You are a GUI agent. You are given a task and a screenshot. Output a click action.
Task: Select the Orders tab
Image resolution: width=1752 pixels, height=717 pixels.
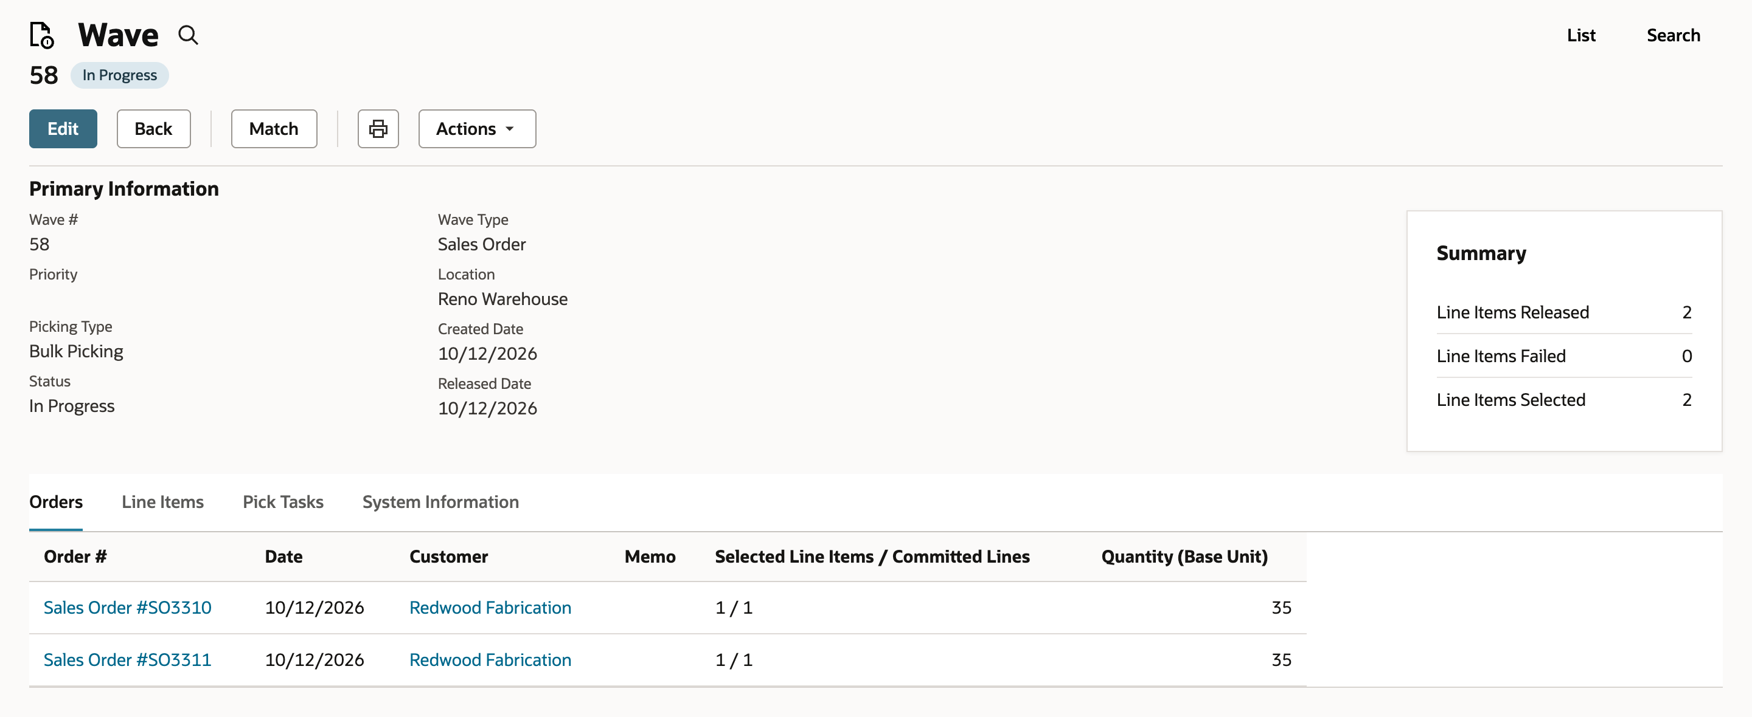(56, 501)
